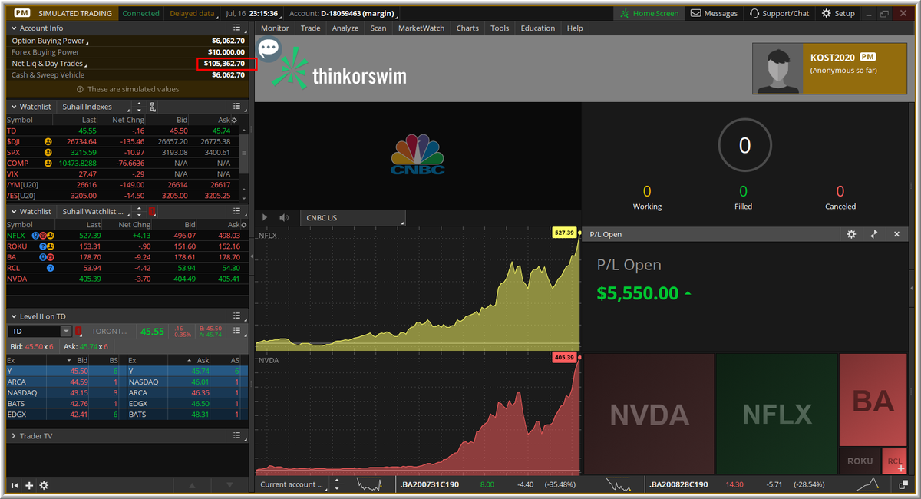
Task: Pin the P/L Open gadget
Action: [873, 234]
